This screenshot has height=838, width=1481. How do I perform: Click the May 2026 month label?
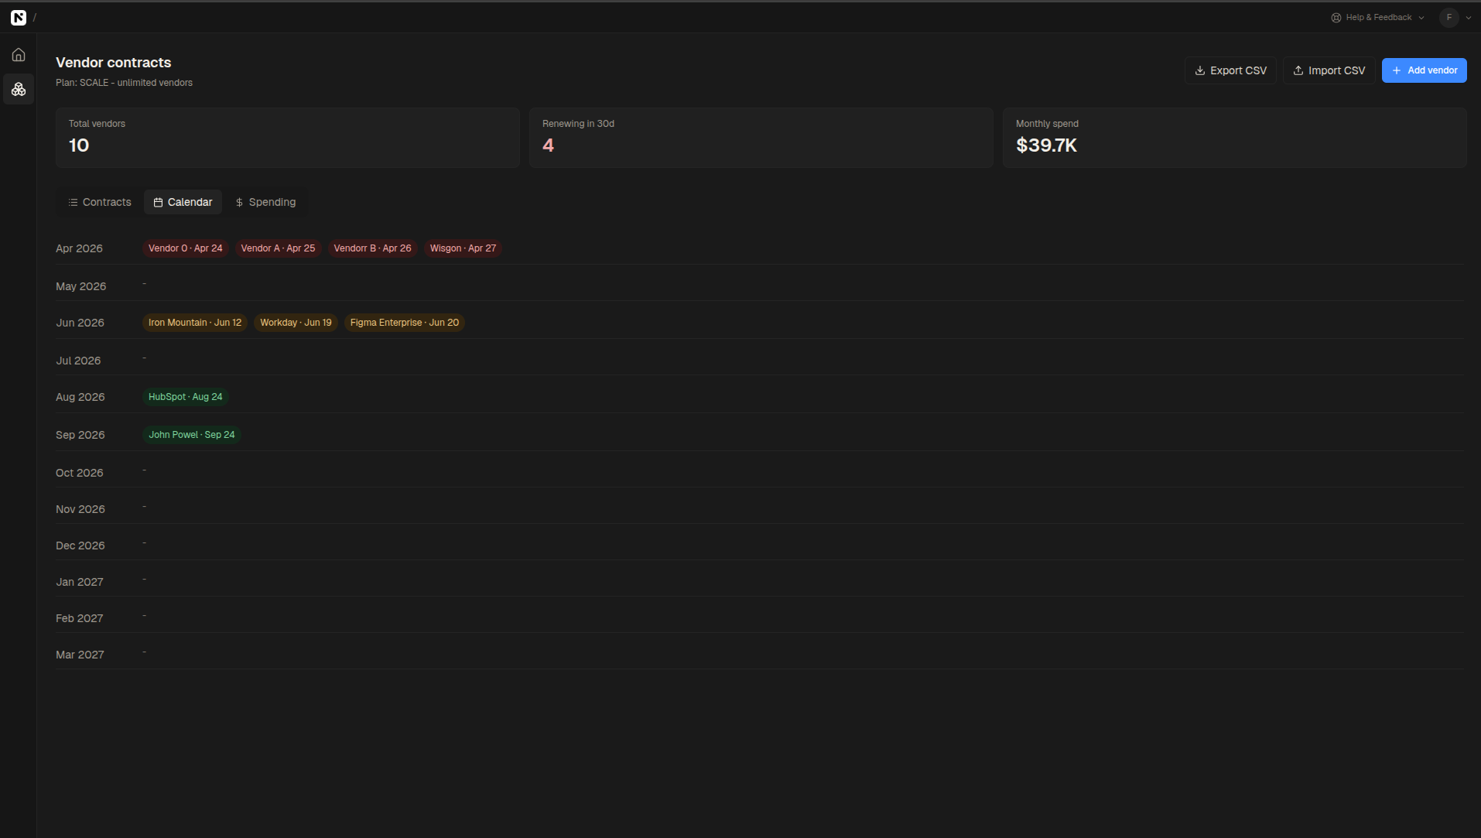click(x=81, y=286)
